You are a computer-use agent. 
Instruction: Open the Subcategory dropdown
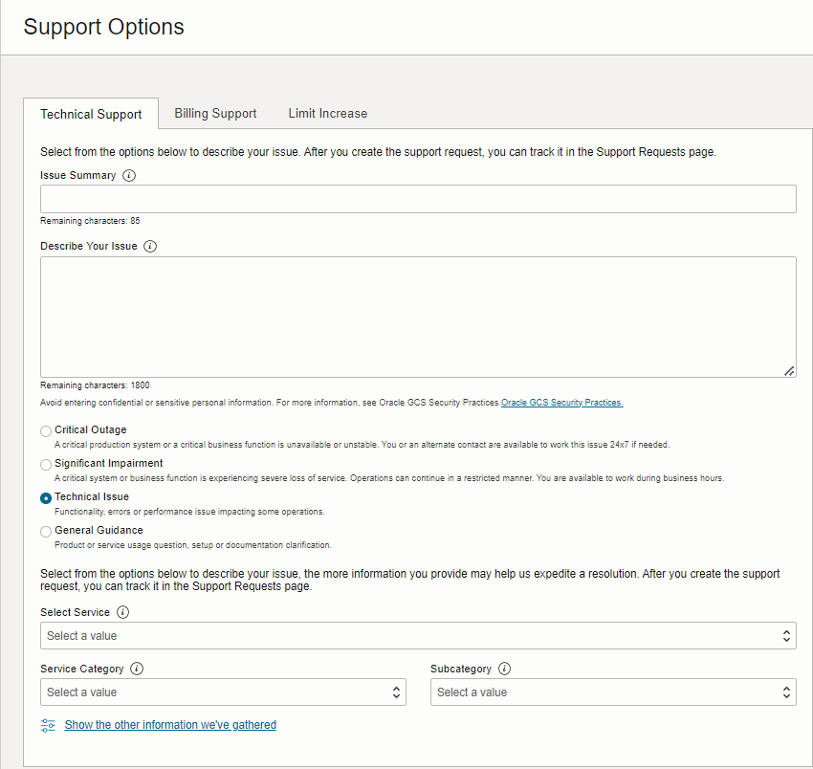[x=613, y=692]
